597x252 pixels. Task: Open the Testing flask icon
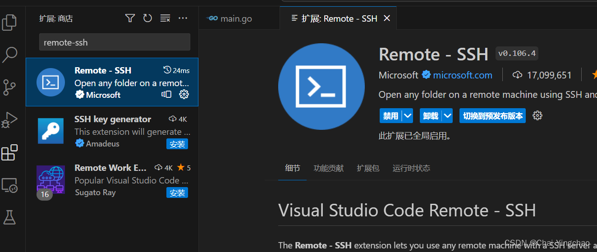pyautogui.click(x=9, y=217)
